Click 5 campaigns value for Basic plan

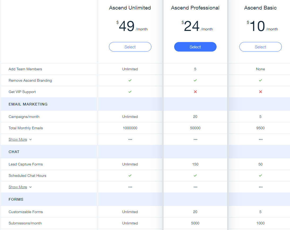pyautogui.click(x=260, y=117)
